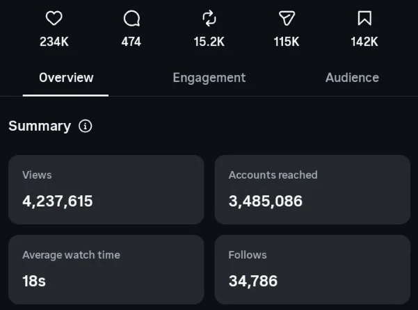The image size is (418, 310).
Task: Open the Average watch time card
Action: 106,270
